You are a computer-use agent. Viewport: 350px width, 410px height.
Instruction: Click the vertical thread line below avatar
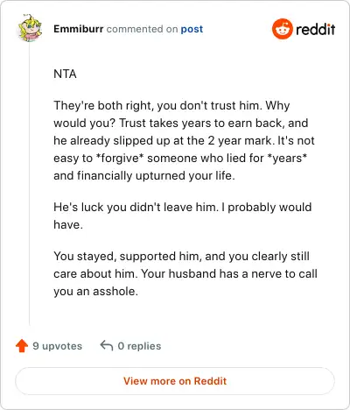30,184
